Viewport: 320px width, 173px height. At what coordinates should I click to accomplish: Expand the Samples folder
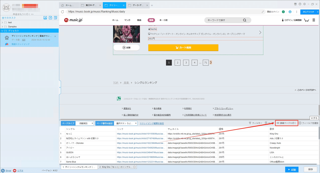coord(2,27)
